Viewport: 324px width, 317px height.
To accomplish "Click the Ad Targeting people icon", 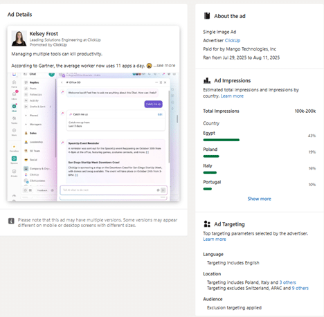I will (x=207, y=224).
